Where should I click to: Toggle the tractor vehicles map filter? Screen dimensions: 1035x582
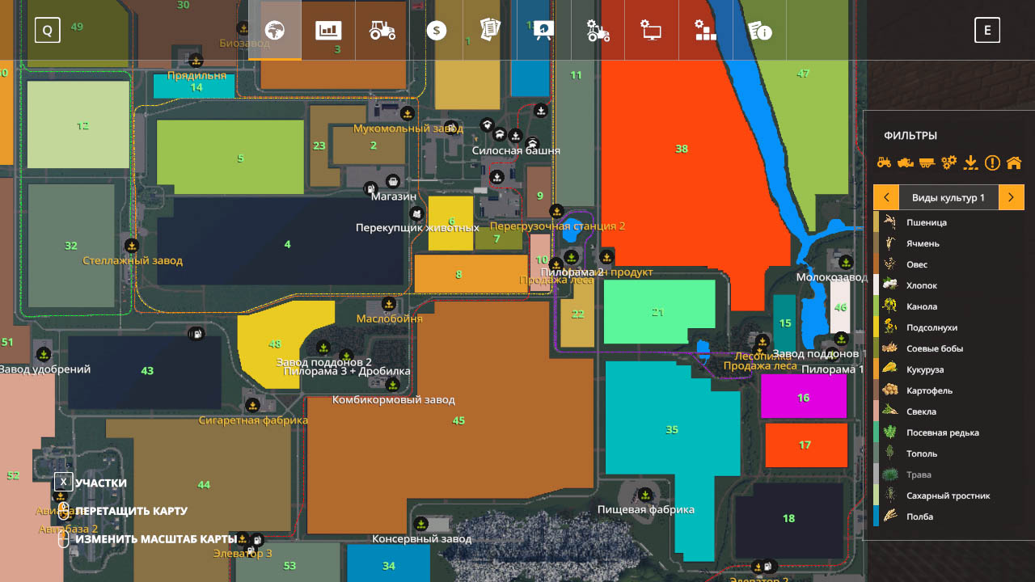(884, 162)
